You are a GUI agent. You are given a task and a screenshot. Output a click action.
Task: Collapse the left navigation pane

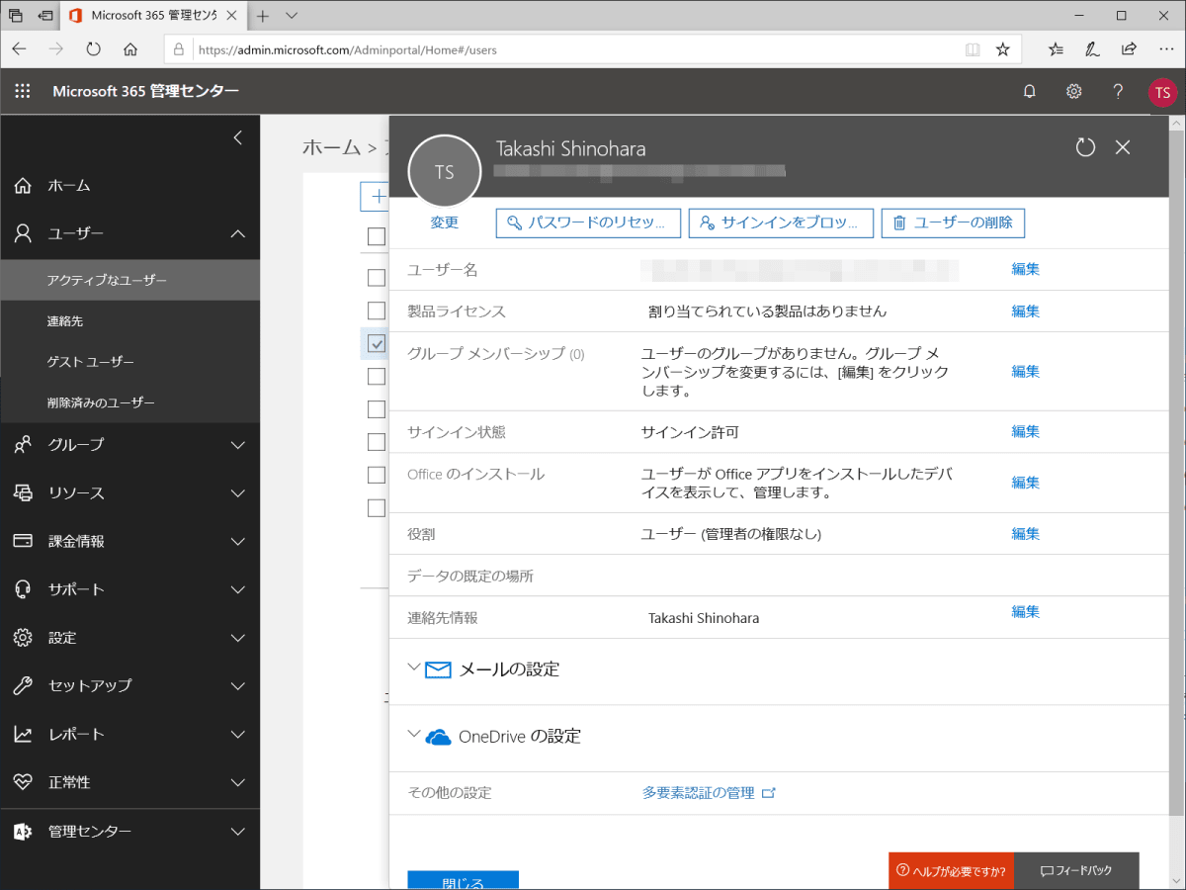click(237, 137)
